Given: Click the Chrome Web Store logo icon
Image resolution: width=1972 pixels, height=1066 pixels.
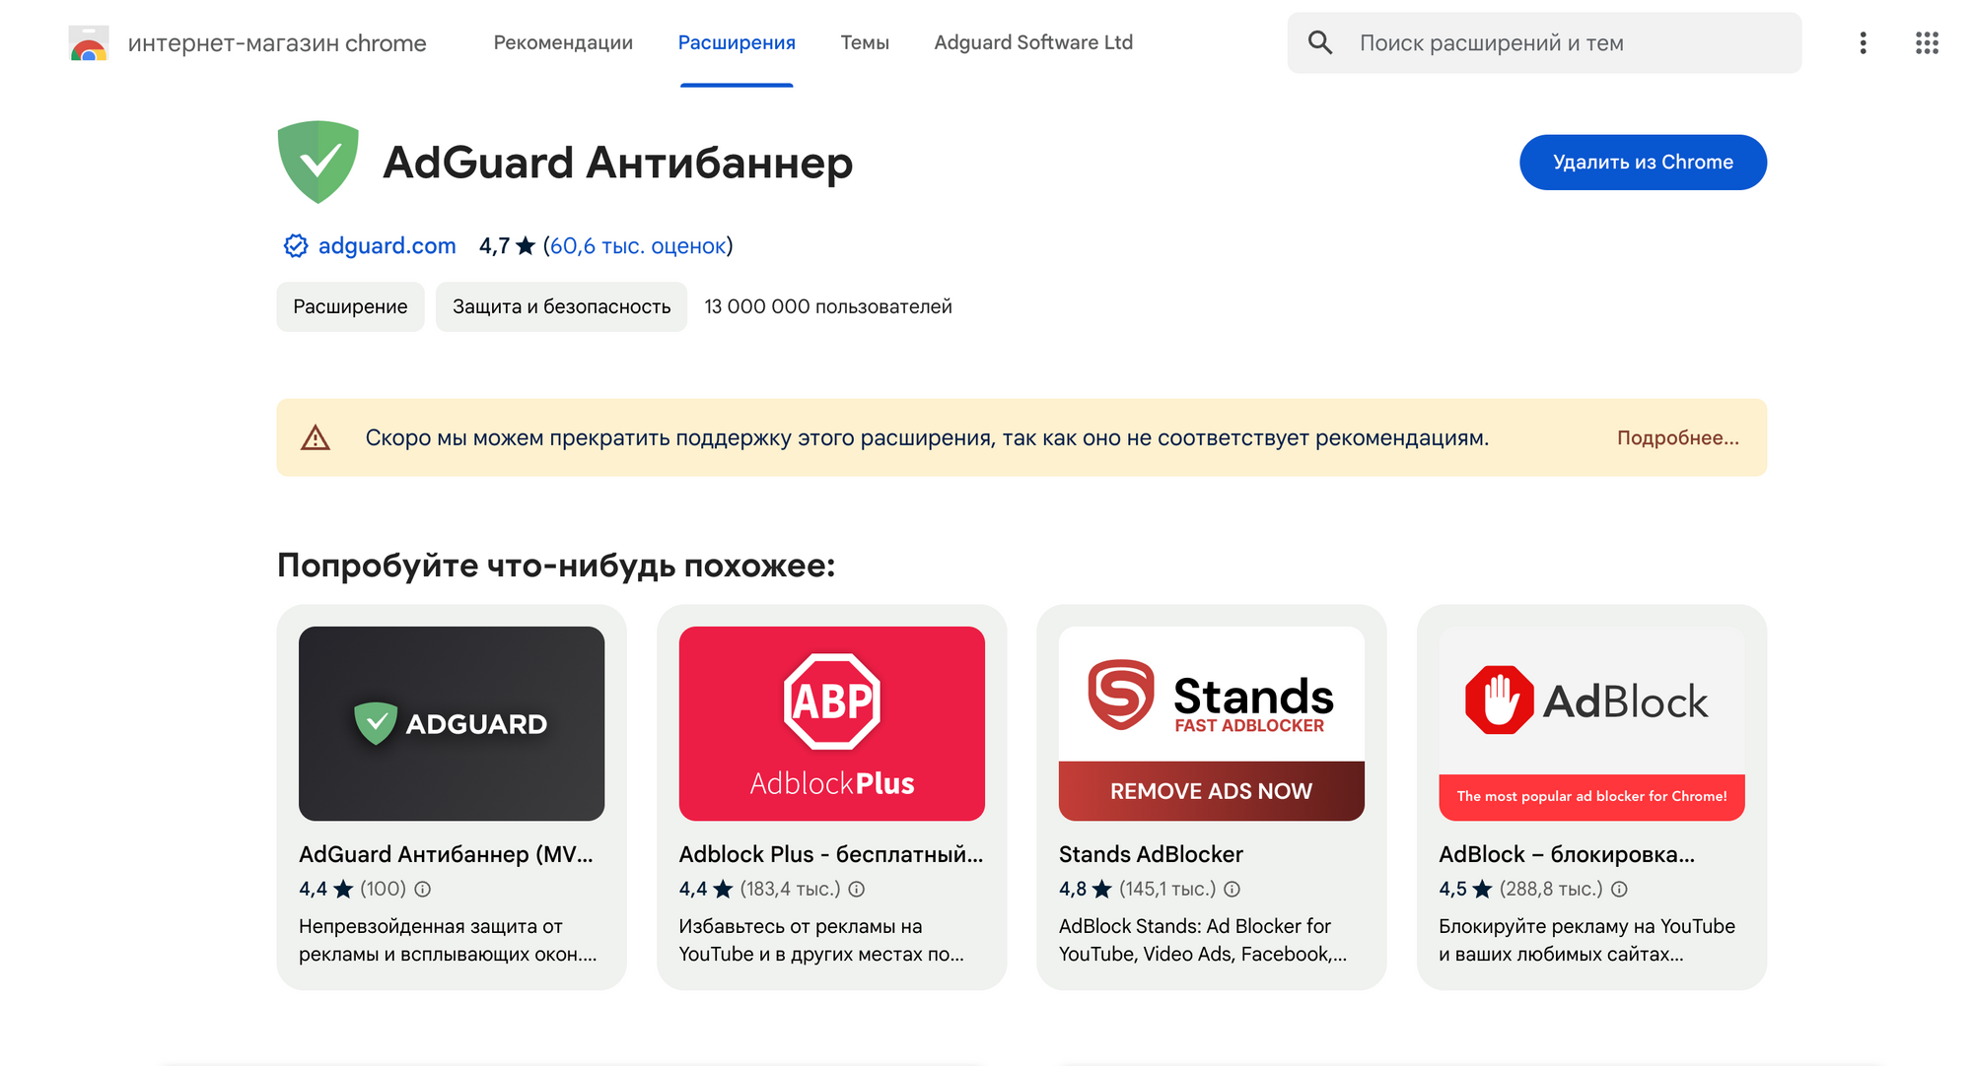Looking at the screenshot, I should pos(89,43).
